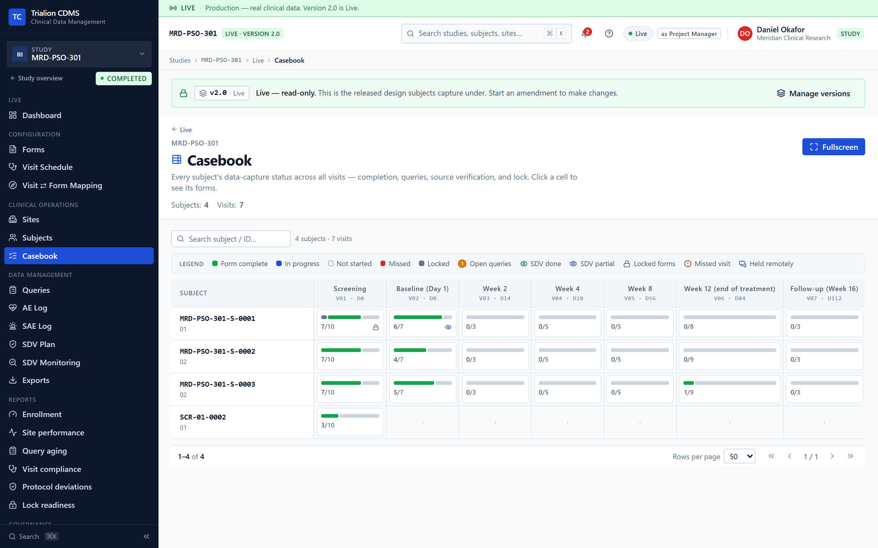Open Protocol deviations report
The width and height of the screenshot is (878, 548).
79,487
